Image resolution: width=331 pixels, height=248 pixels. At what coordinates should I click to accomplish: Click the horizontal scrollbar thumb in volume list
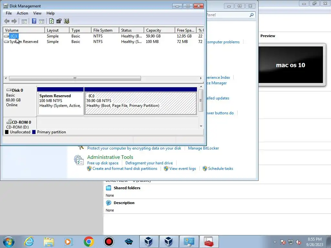click(75, 78)
